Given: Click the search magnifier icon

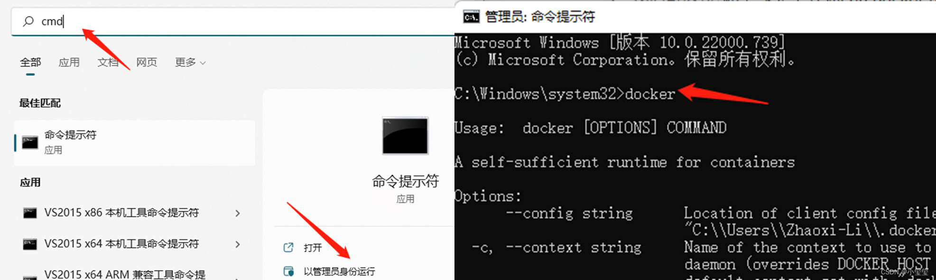Looking at the screenshot, I should [x=28, y=21].
